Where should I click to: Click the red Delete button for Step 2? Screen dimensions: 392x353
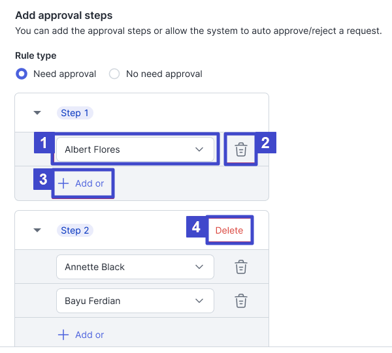pyautogui.click(x=229, y=230)
